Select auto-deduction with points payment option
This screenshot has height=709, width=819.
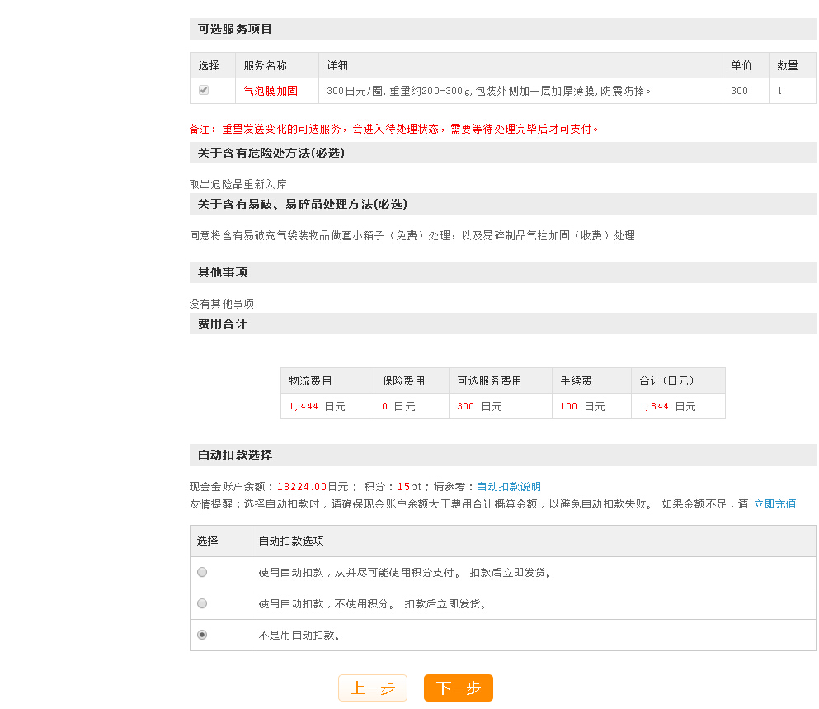coord(201,571)
